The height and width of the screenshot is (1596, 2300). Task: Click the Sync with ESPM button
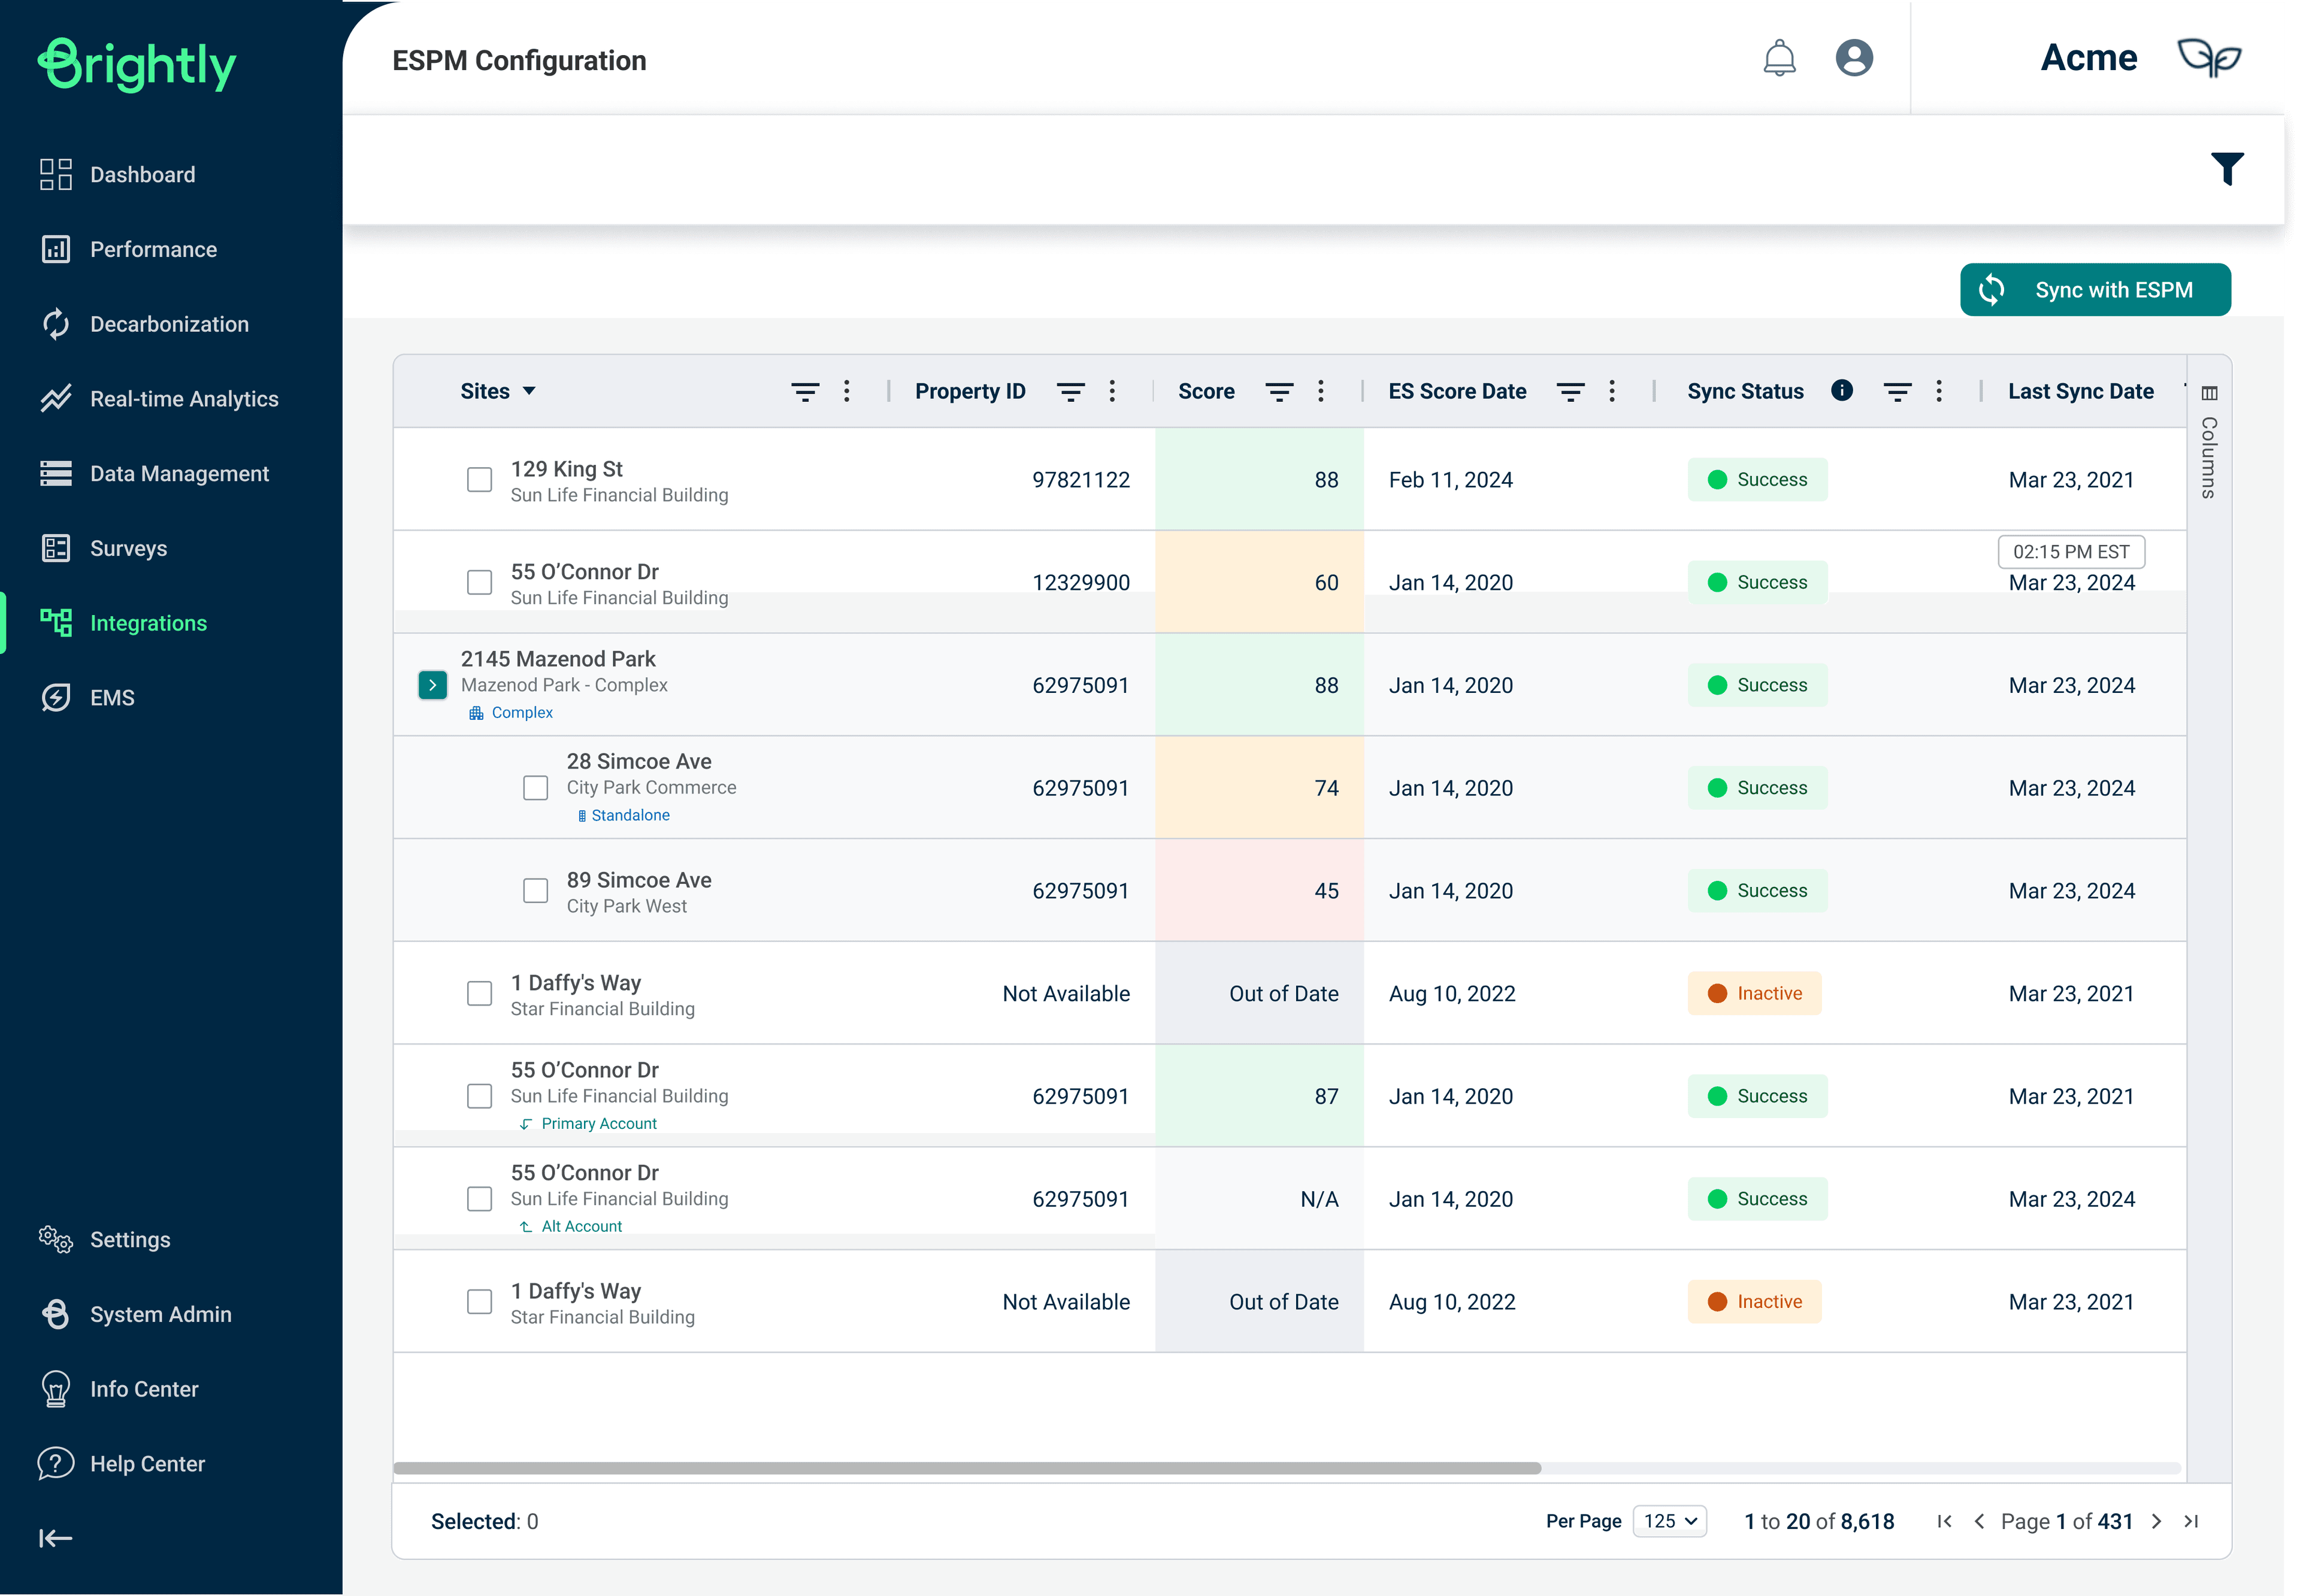2094,290
